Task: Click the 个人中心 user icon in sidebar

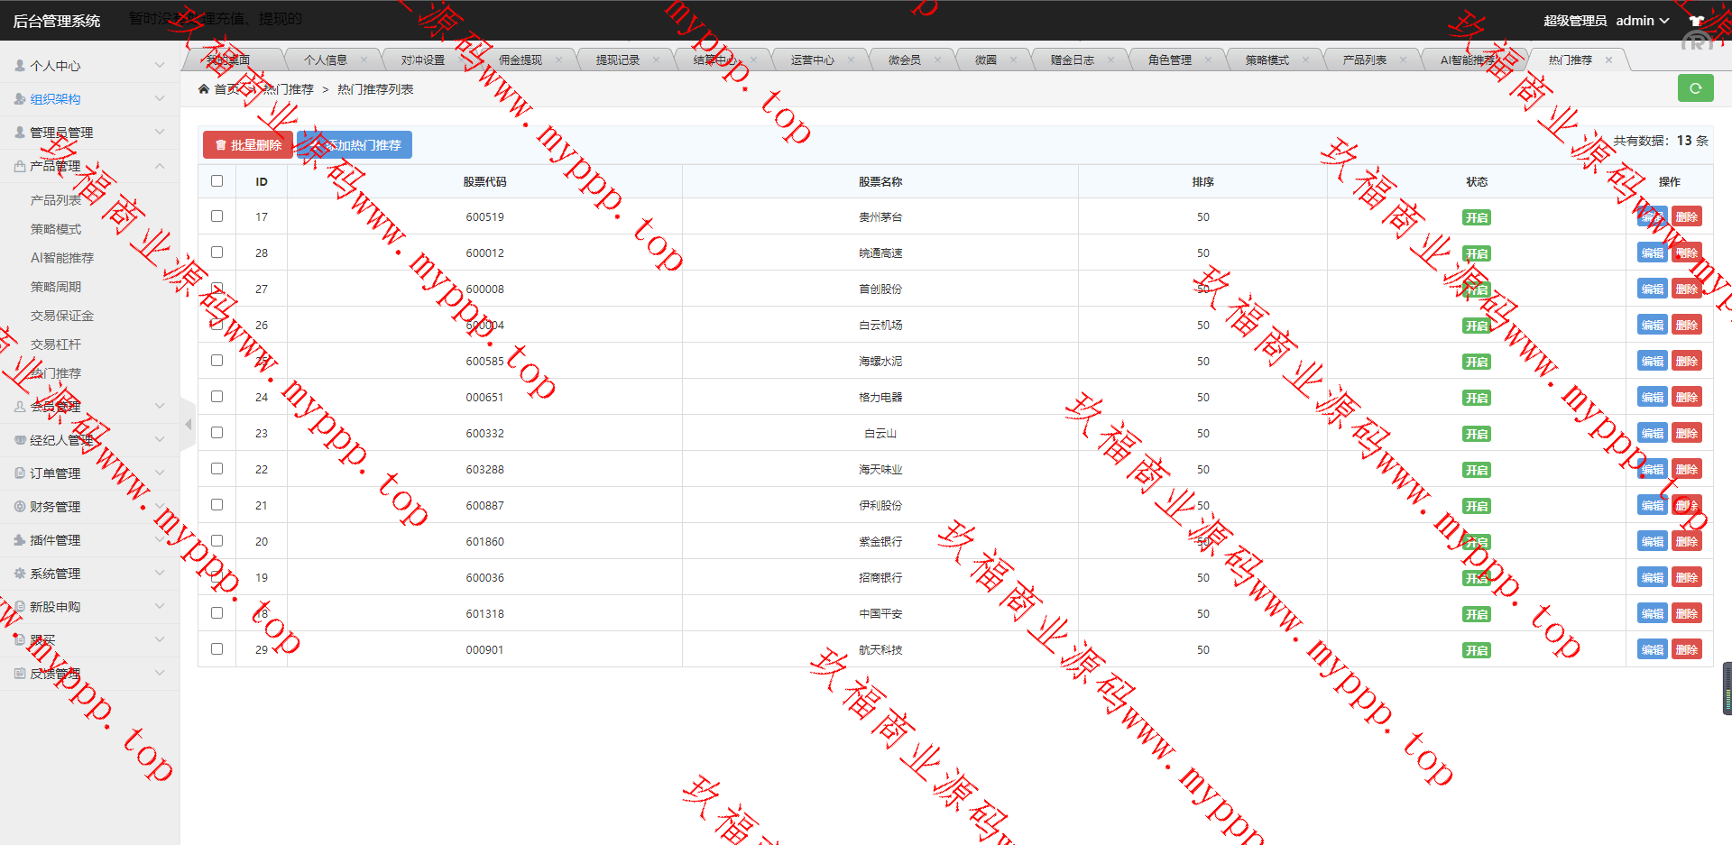Action: tap(20, 66)
